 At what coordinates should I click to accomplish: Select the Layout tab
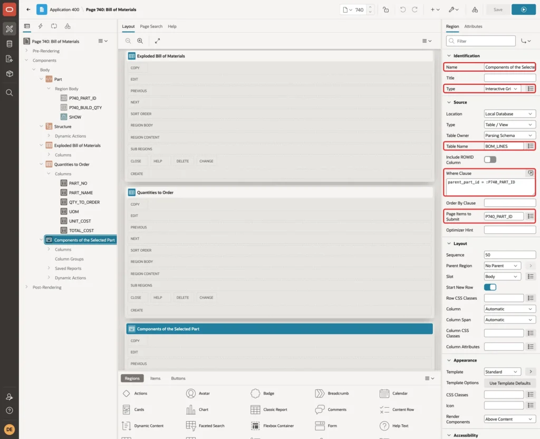[x=128, y=26]
